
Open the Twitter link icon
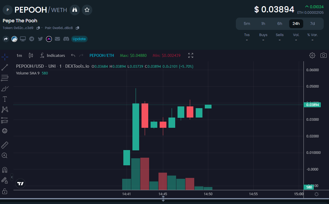tap(40, 39)
